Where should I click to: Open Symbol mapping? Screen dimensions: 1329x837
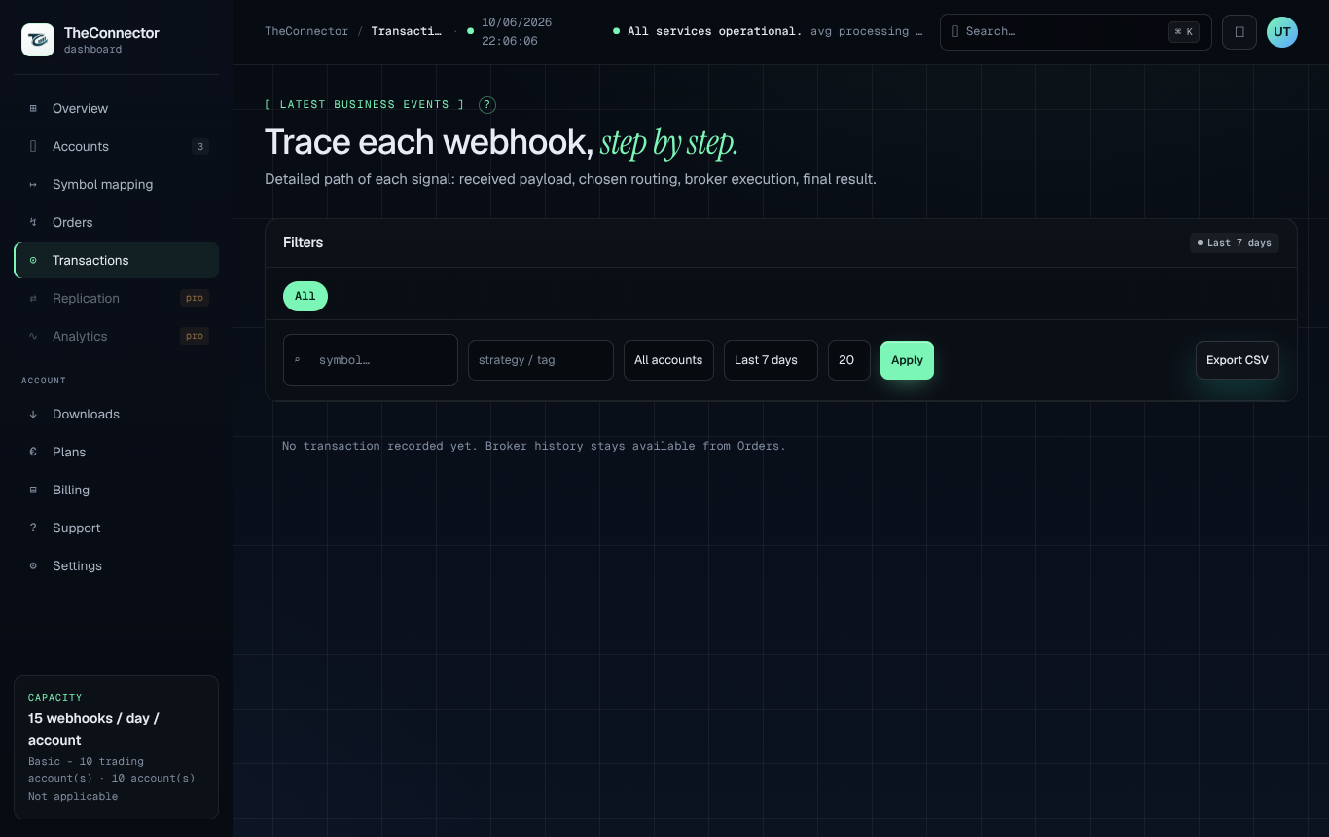point(116,184)
